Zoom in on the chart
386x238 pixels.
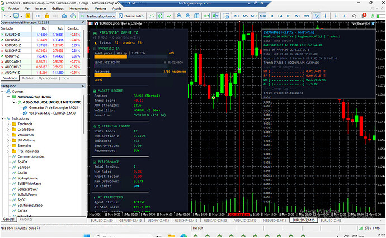pos(179,16)
